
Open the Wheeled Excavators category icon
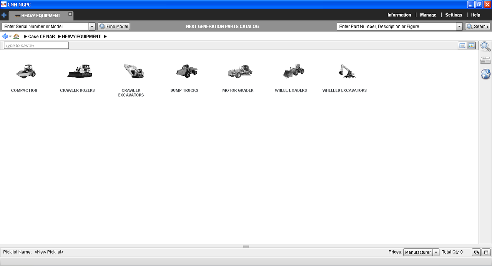point(347,71)
